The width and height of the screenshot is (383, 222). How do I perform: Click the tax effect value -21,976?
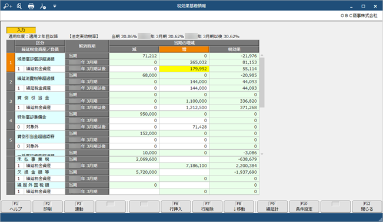(234, 56)
